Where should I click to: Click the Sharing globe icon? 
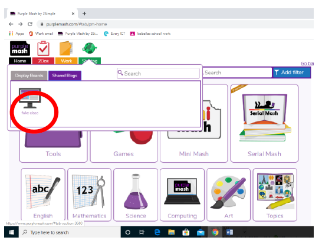click(x=90, y=48)
